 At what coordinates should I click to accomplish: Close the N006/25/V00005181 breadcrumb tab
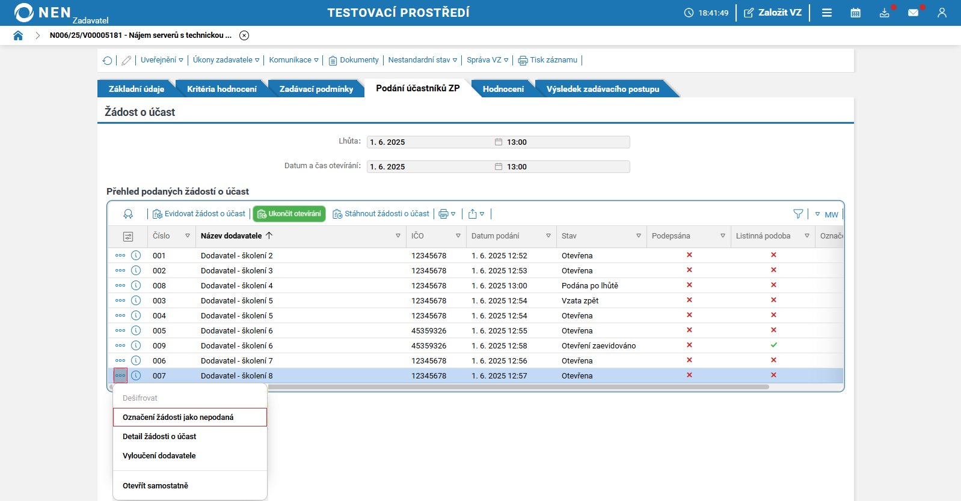tap(244, 35)
